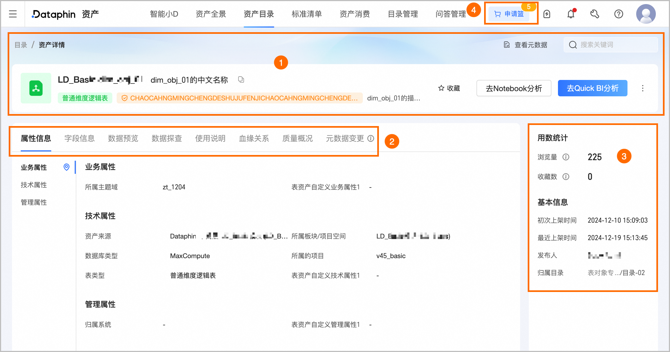Open the three-dot more options menu
This screenshot has width=670, height=352.
[x=643, y=88]
